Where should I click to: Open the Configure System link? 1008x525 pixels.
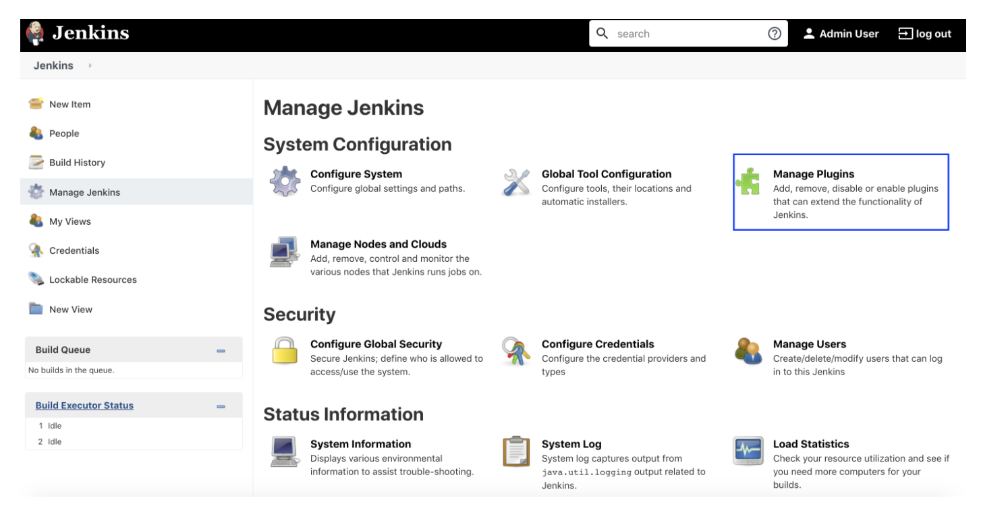(x=356, y=174)
